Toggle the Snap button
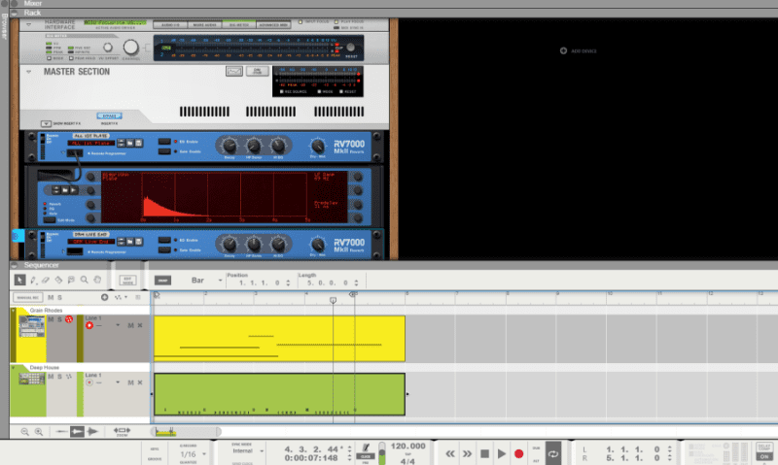The width and height of the screenshot is (778, 465). [x=162, y=281]
